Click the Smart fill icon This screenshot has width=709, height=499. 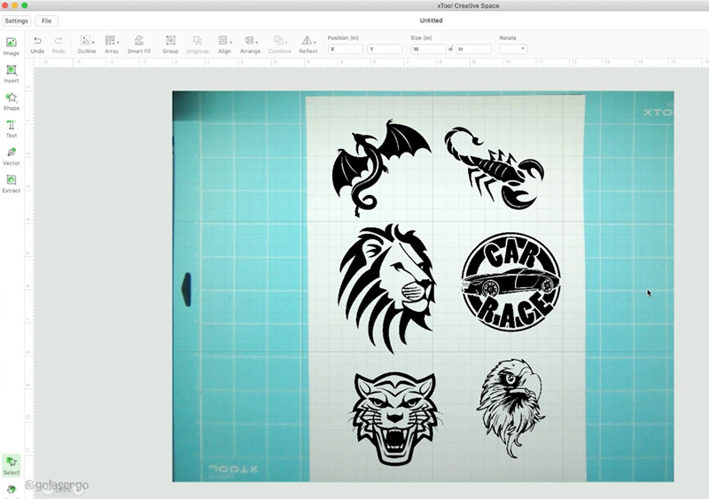tap(138, 41)
